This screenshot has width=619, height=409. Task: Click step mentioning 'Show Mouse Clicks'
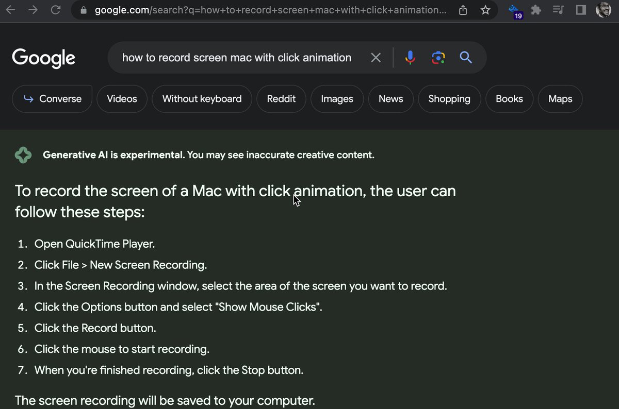[178, 308]
